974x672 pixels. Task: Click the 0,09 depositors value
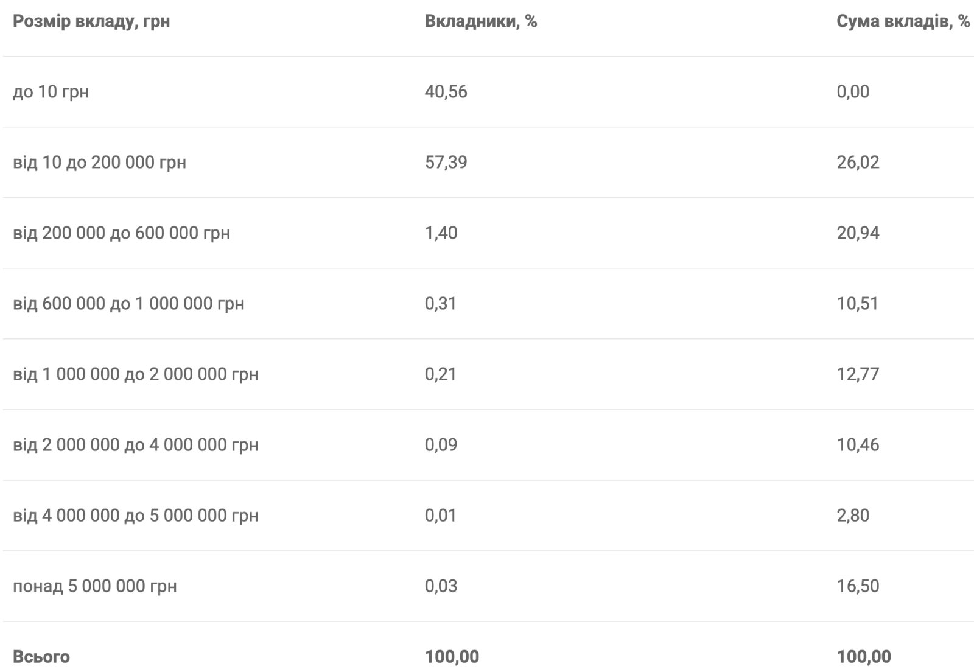click(x=441, y=445)
